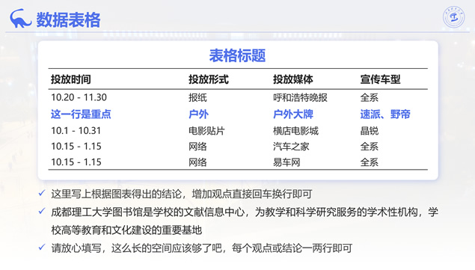Select the slide heading 数据表格
475x270 pixels.
69,20
